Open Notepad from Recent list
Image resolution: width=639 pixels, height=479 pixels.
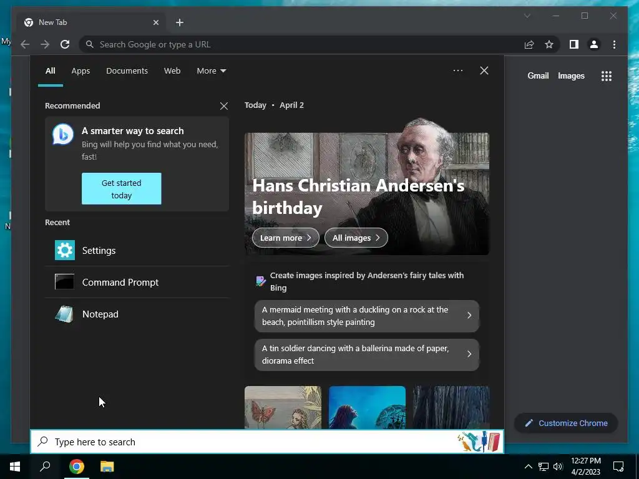[137, 314]
